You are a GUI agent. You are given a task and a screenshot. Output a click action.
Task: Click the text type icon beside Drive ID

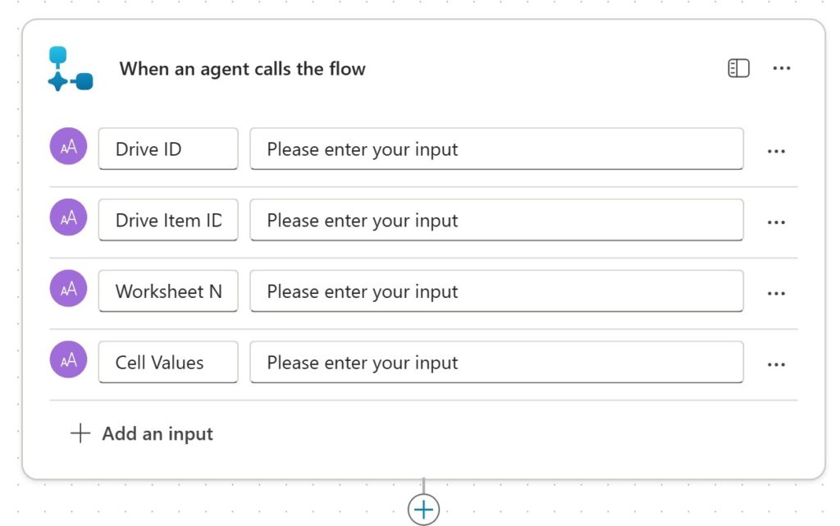coord(68,146)
